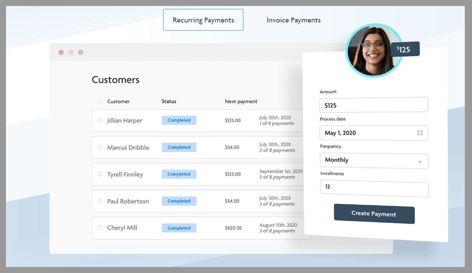The width and height of the screenshot is (472, 273).
Task: Click the '5 of 8 payments' text
Action: pos(277,177)
